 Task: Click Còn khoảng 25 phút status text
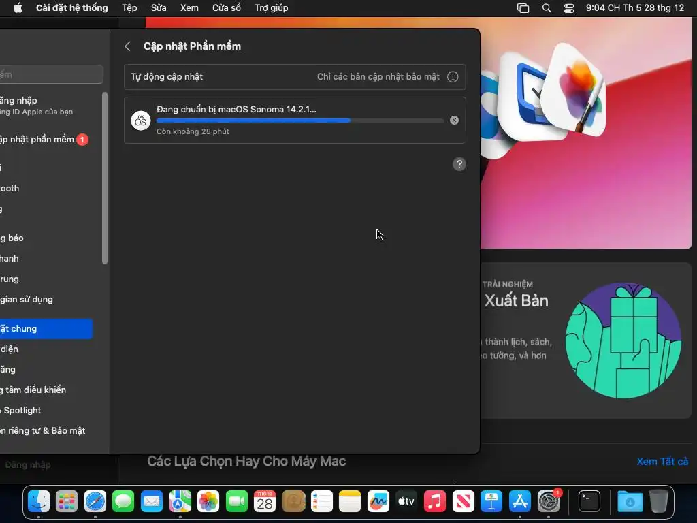tap(193, 131)
